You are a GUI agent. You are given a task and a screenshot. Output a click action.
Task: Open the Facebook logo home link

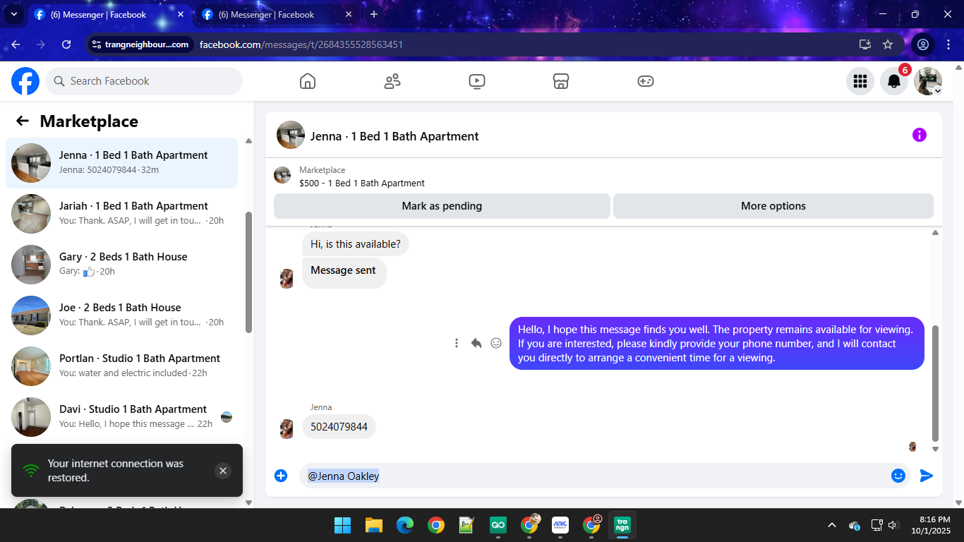[x=25, y=81]
